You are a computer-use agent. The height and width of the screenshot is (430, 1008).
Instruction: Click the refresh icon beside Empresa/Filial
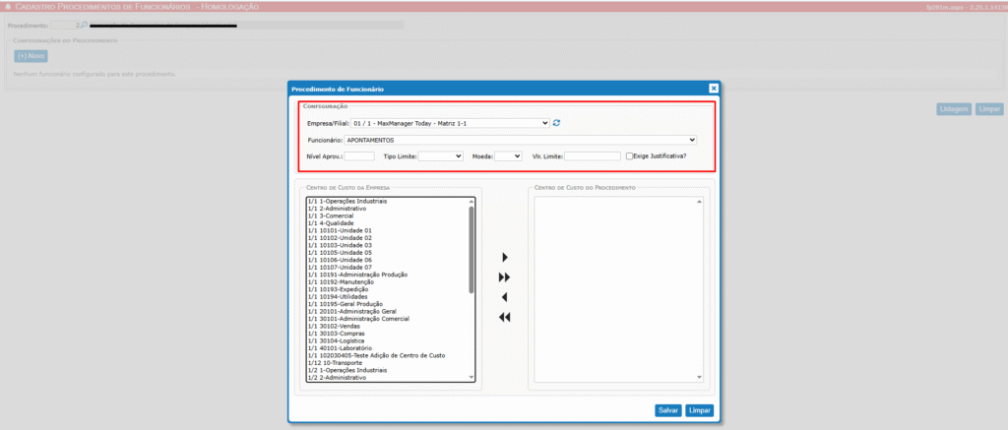557,123
